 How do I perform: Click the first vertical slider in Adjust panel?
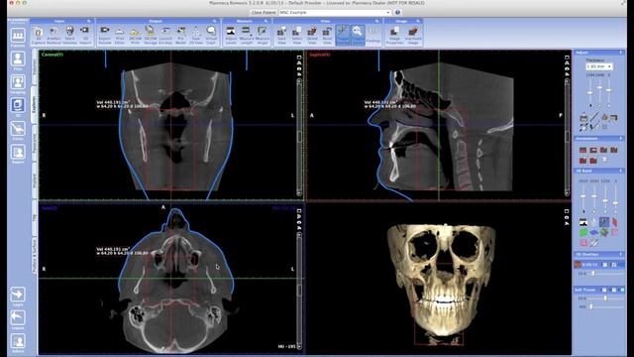tap(590, 93)
